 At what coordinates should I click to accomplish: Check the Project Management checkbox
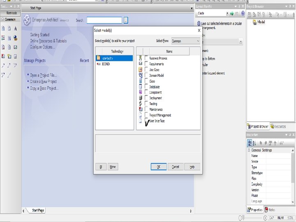pos(146,115)
